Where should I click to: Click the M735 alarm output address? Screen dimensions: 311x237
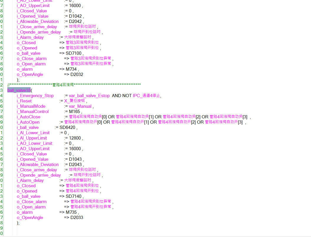(71, 212)
